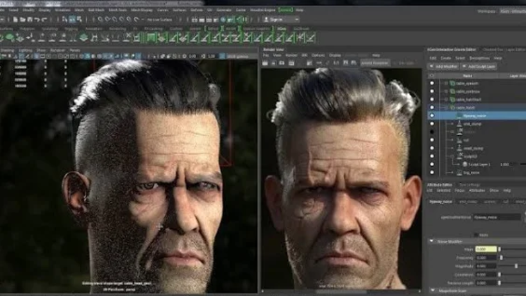Click the Save Scene disk icon
Image resolution: width=526 pixels, height=296 pixels.
(x=30, y=19)
